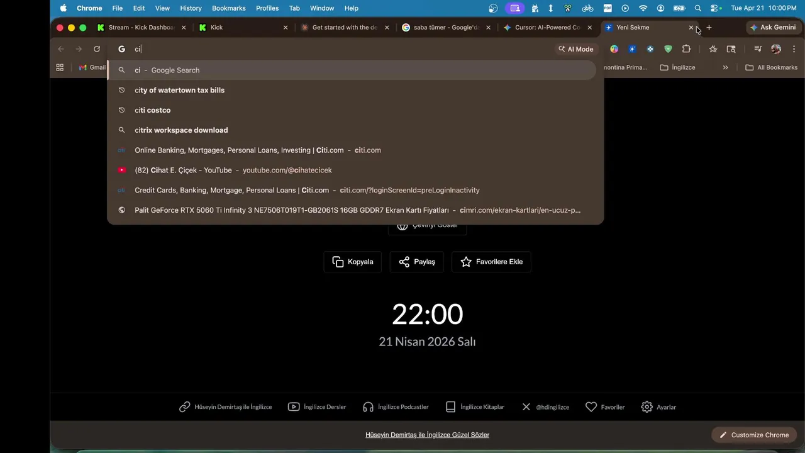The height and width of the screenshot is (453, 805).
Task: Open the Gmail bookmark
Action: click(92, 67)
